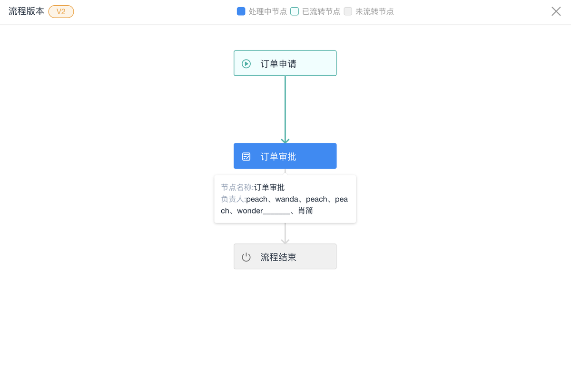Screen dimensions: 571x384
Task: Click the green arrow connecting 订单申请 to 订单审批
Action: click(x=285, y=110)
